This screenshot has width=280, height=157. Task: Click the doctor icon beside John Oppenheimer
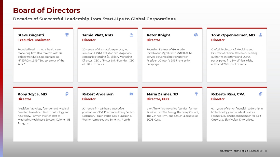pyautogui.click(x=260, y=35)
